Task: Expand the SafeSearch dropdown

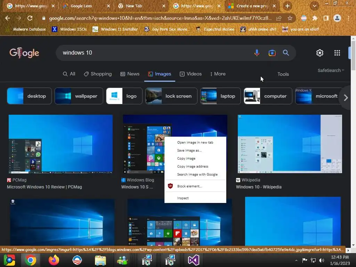Action: click(x=331, y=70)
